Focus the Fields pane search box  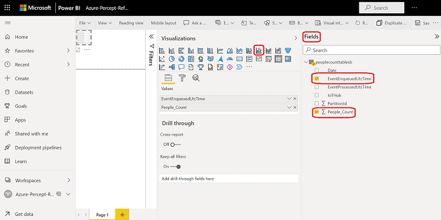[371, 50]
